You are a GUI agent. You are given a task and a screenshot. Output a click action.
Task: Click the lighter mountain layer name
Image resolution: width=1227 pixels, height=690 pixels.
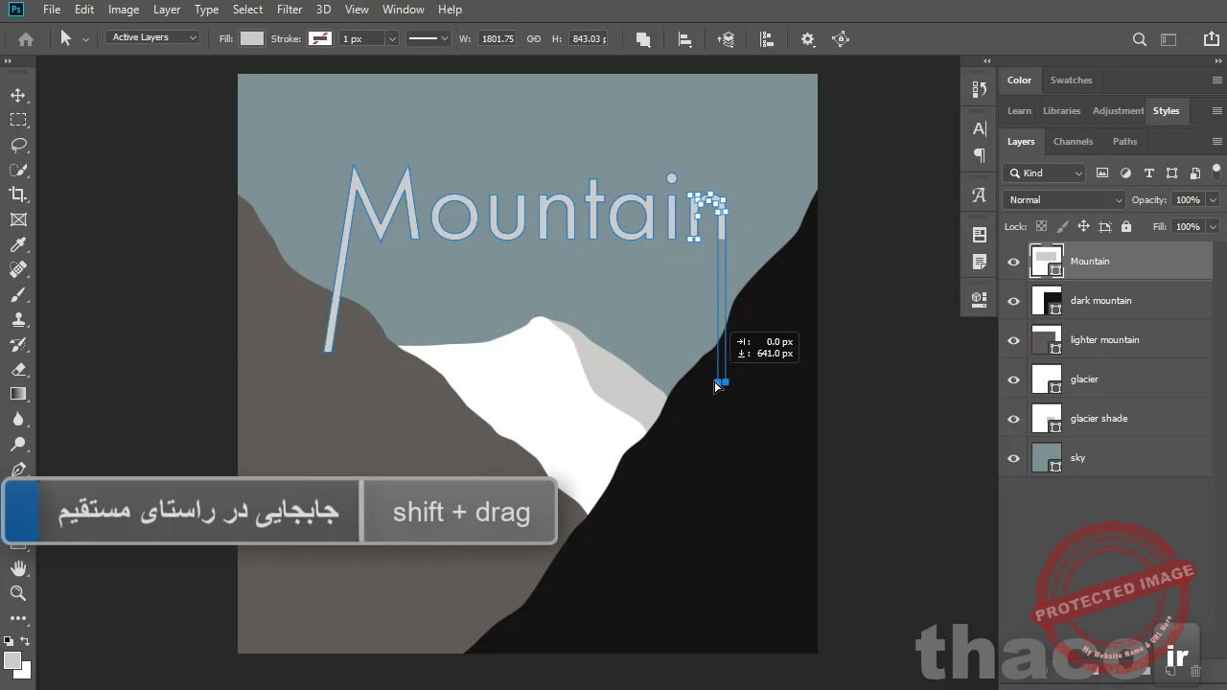(1104, 339)
